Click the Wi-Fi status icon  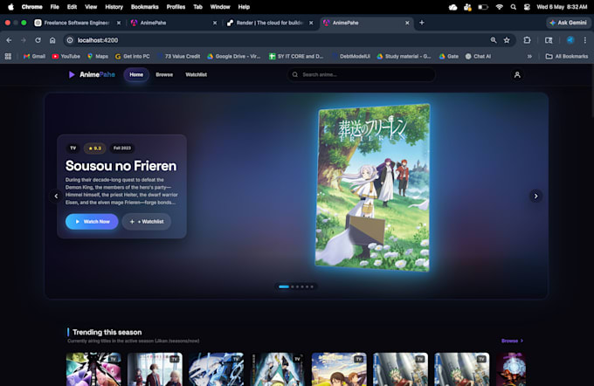coord(500,7)
